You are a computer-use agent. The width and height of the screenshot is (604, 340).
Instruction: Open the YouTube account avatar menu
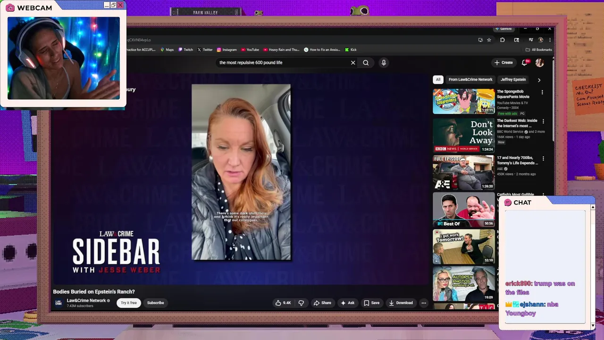pos(539,62)
